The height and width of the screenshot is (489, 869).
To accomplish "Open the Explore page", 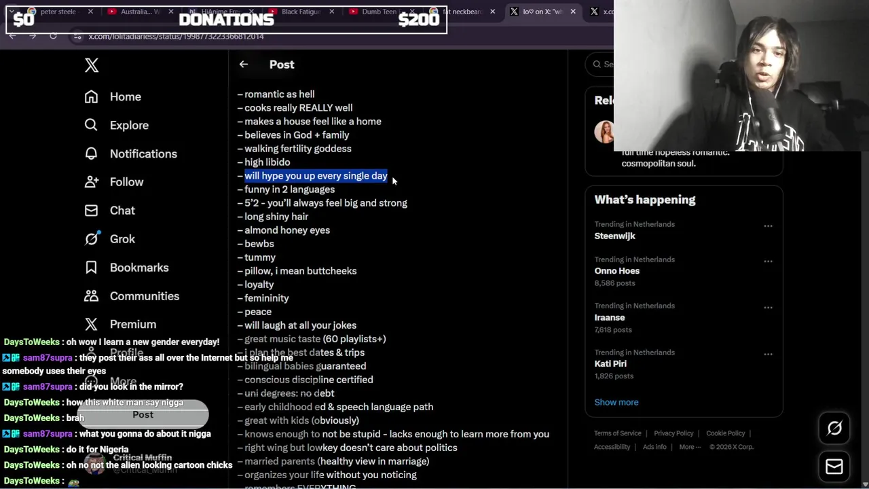I will 116,125.
